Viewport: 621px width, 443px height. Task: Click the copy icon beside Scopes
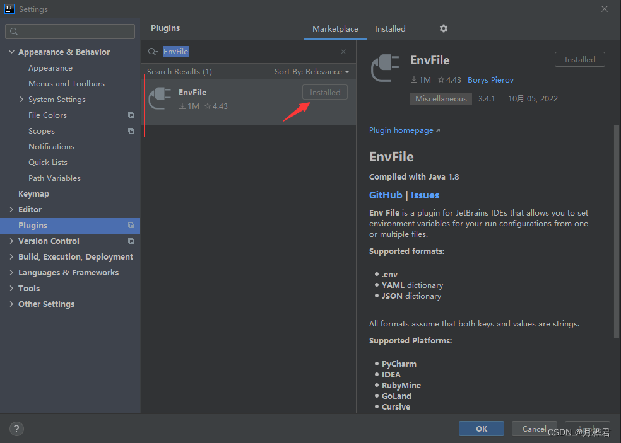pyautogui.click(x=131, y=131)
